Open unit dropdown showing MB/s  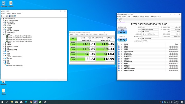coord(111,38)
